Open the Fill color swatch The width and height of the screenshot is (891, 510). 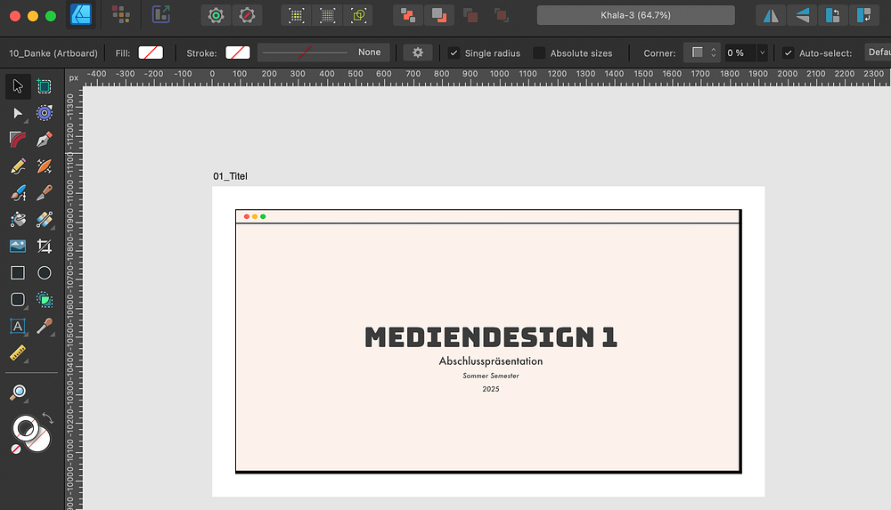tap(151, 53)
